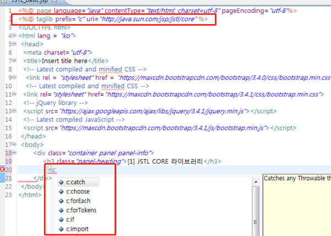Click the error marker on line 20
331x236 pixels.
[x=2, y=169]
